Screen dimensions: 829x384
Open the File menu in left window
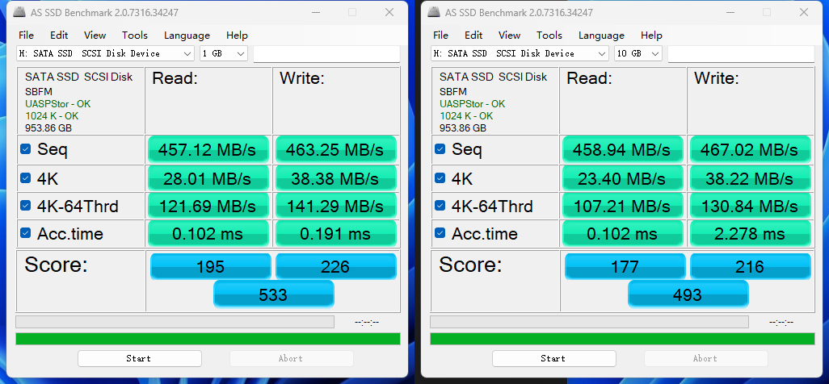(x=27, y=35)
